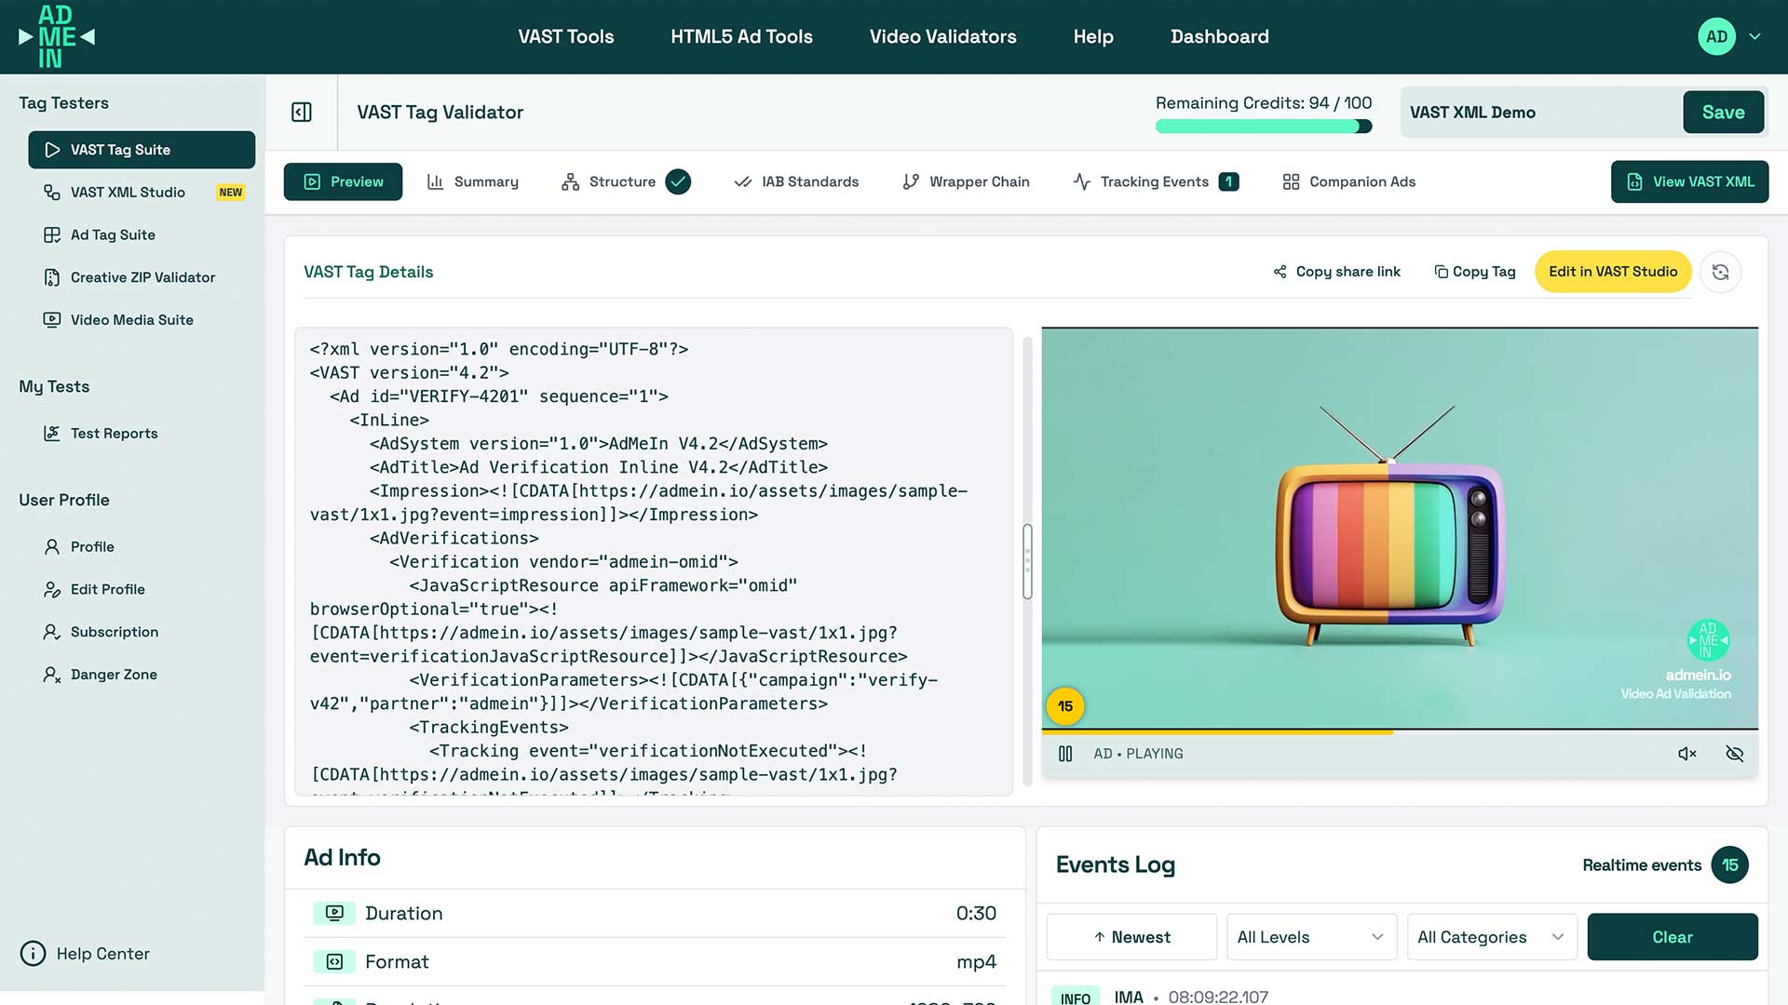This screenshot has width=1788, height=1005.
Task: Open the Help Center from the sidebar
Action: [x=102, y=953]
